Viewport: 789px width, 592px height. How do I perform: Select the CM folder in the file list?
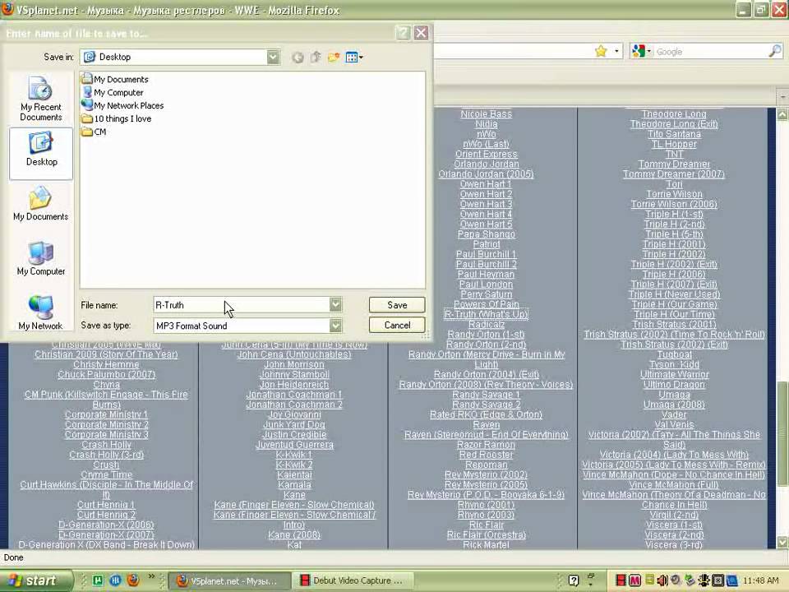click(94, 132)
